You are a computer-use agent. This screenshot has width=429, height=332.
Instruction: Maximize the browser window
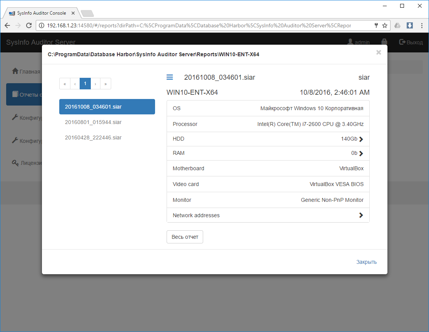pos(402,6)
